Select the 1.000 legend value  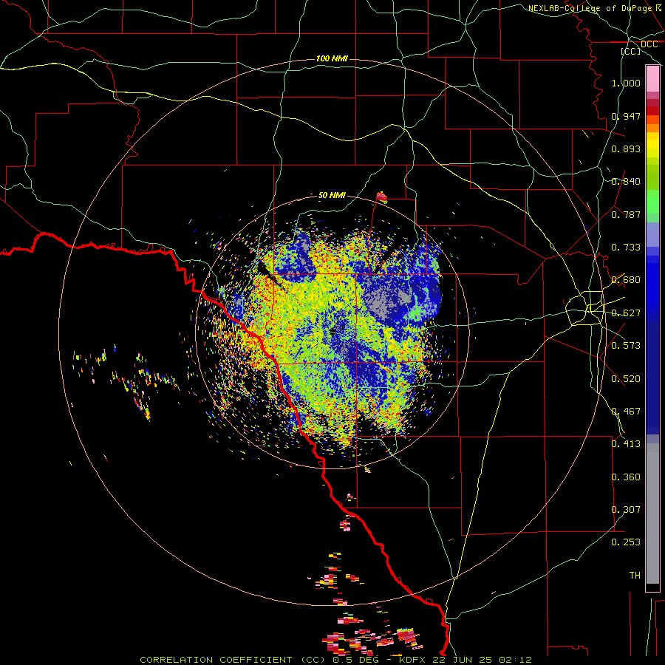tap(626, 83)
